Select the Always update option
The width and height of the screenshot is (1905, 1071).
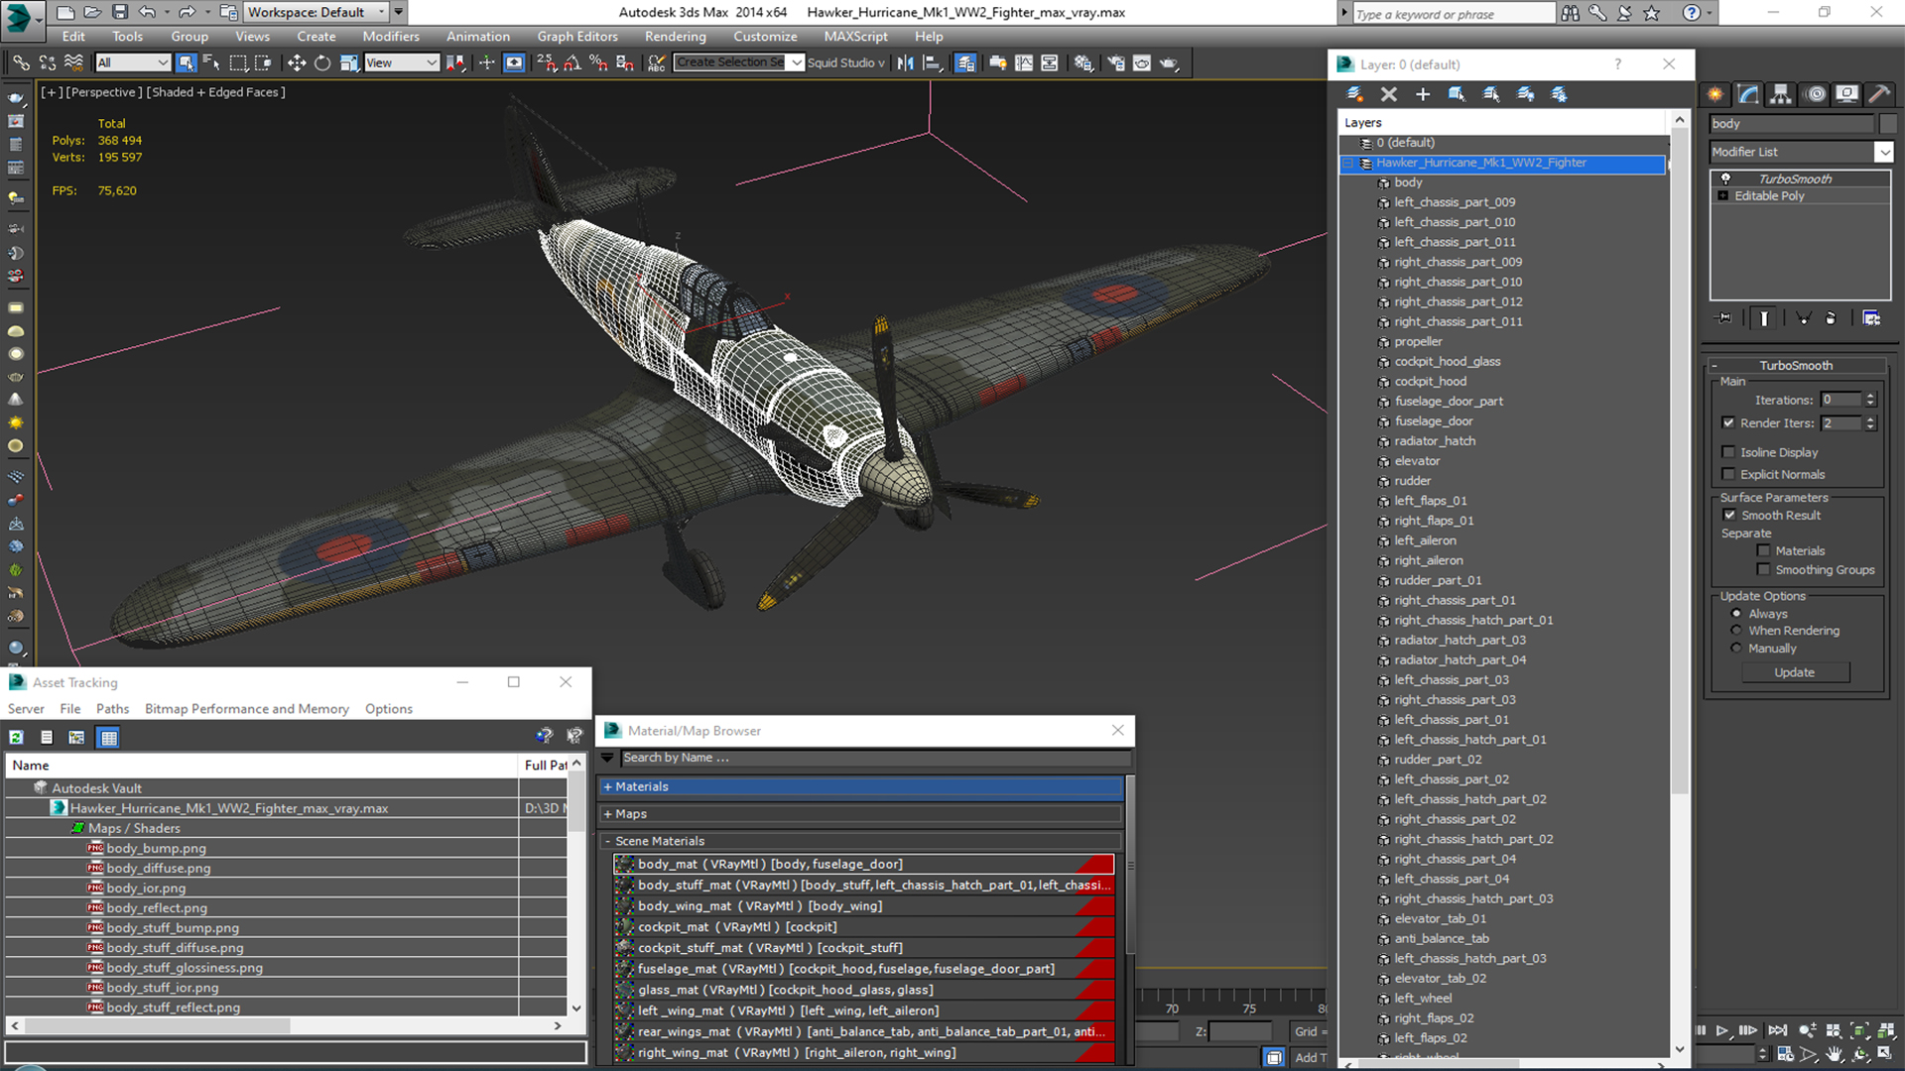(x=1736, y=614)
